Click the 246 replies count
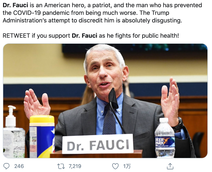The width and height of the screenshot is (212, 172). coord(19,166)
